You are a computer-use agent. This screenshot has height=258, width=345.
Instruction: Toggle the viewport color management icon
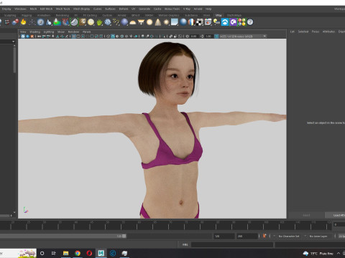[x=216, y=37]
